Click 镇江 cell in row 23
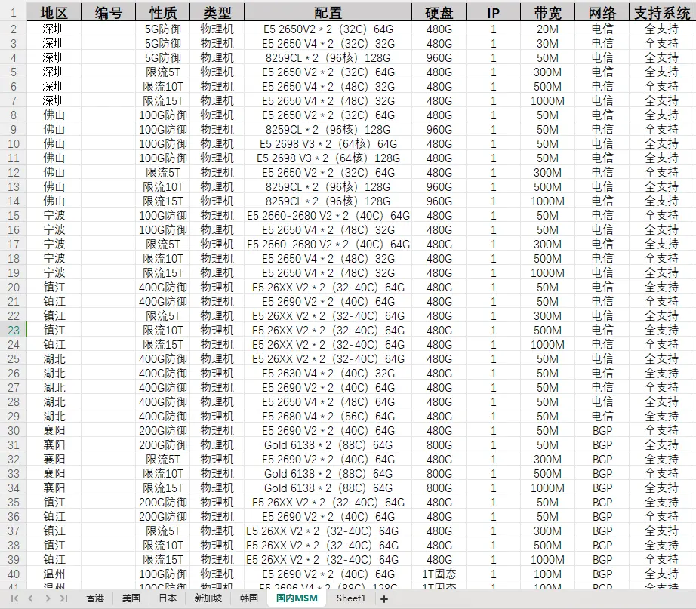Image resolution: width=696 pixels, height=609 pixels. (x=54, y=331)
